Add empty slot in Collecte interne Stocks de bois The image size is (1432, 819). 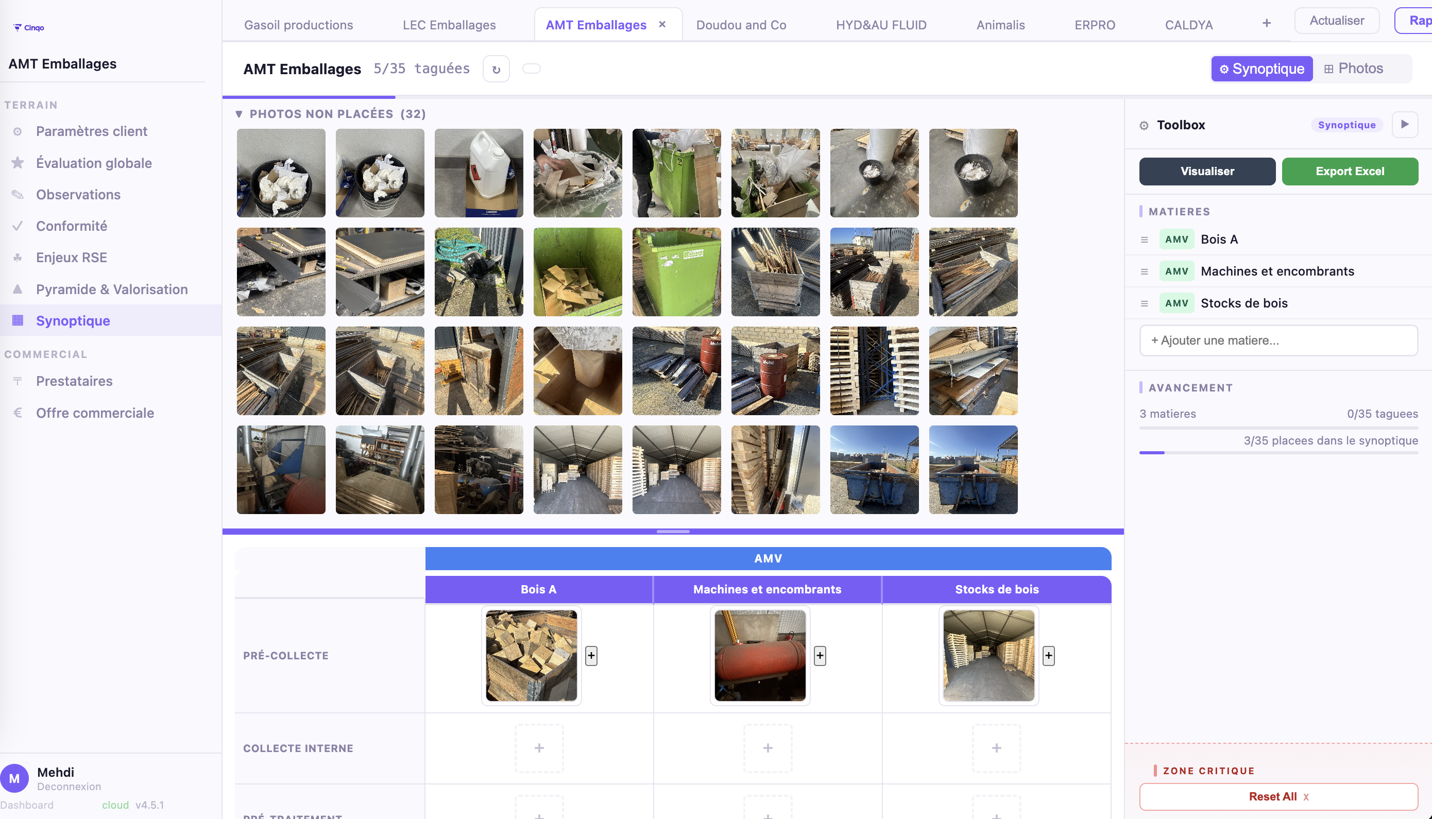click(996, 747)
